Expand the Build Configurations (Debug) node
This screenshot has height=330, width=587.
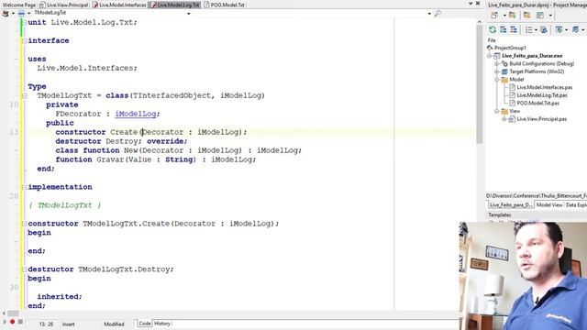tap(497, 64)
